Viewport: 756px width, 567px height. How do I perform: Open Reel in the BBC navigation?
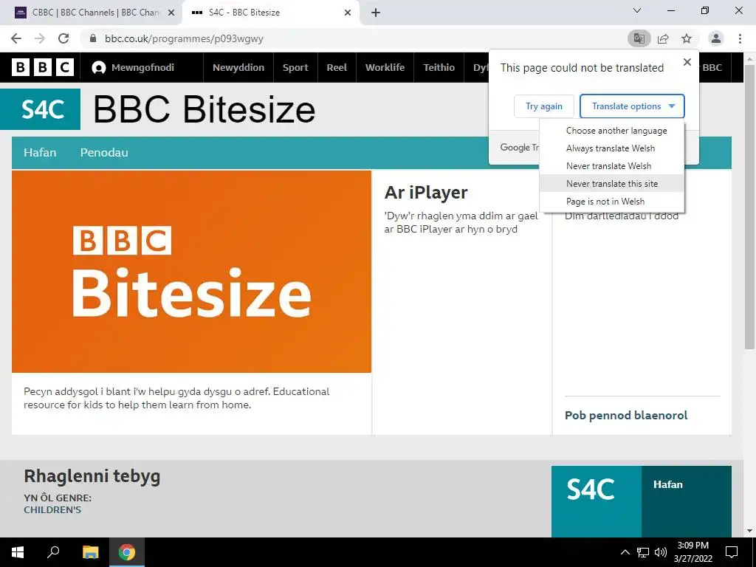337,67
